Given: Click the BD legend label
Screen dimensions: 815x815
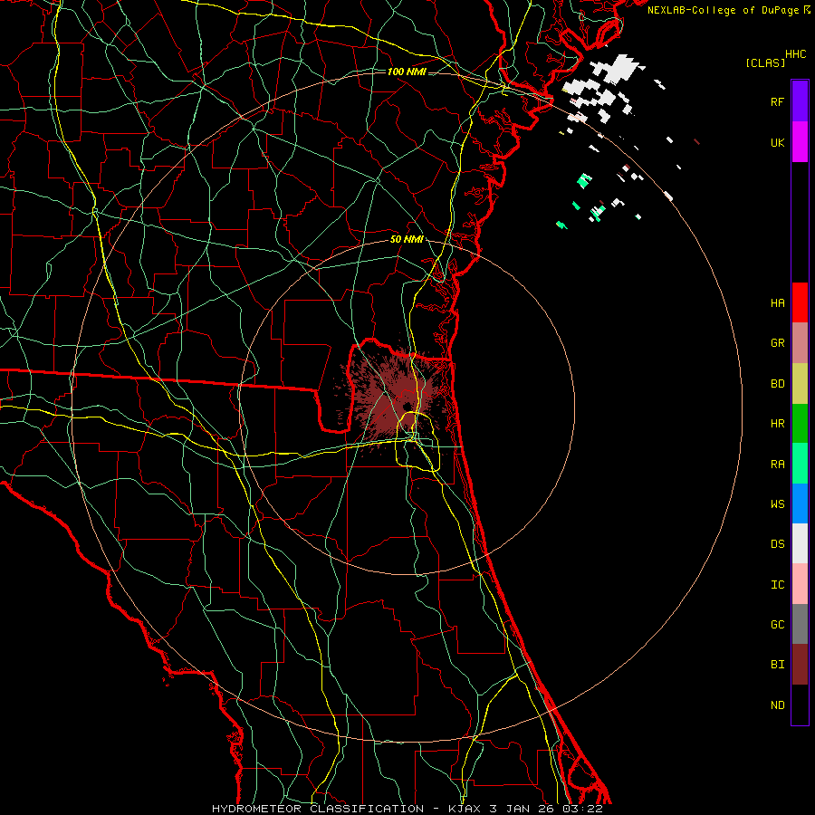Looking at the screenshot, I should coord(777,384).
